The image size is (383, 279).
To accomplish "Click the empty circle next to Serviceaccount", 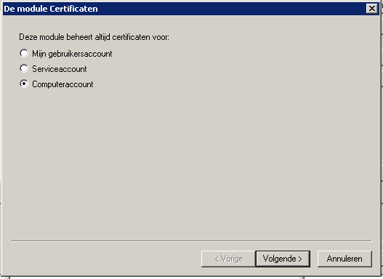I will click(24, 68).
